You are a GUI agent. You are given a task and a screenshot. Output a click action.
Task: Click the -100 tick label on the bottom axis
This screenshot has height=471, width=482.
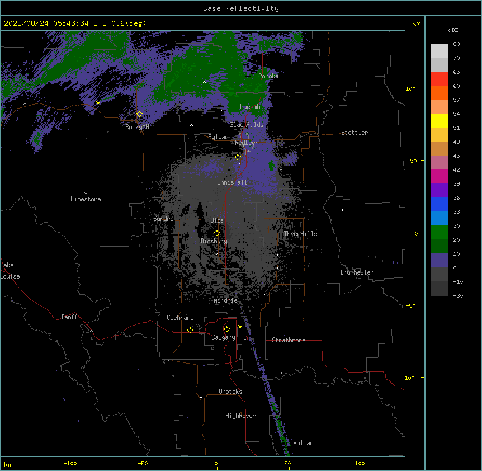pyautogui.click(x=70, y=463)
